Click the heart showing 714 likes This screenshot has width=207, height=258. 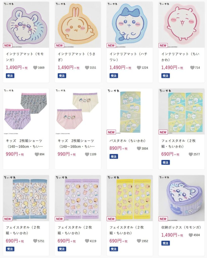pyautogui.click(x=192, y=68)
